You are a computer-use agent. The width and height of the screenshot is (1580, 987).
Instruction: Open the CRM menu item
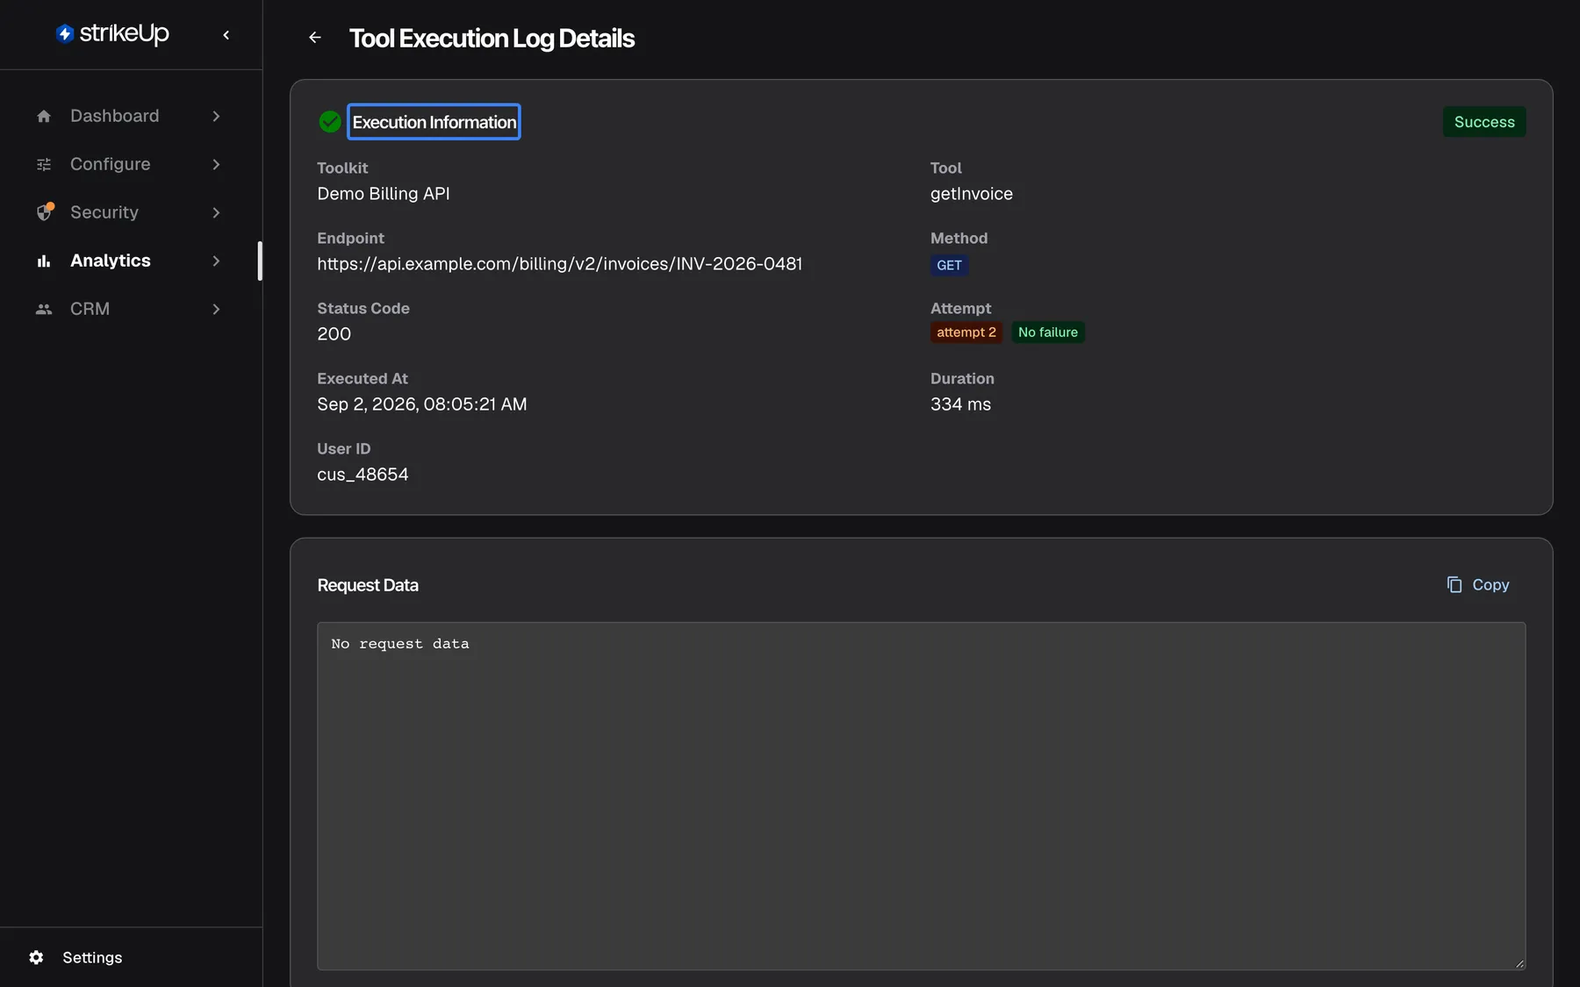130,309
